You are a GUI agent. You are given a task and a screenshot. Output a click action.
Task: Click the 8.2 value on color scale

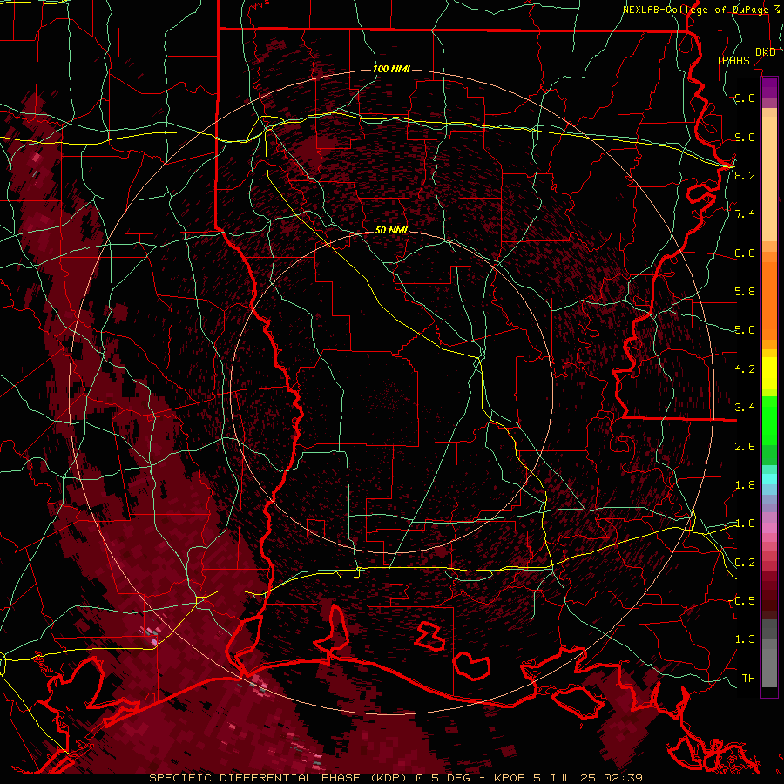tap(745, 175)
